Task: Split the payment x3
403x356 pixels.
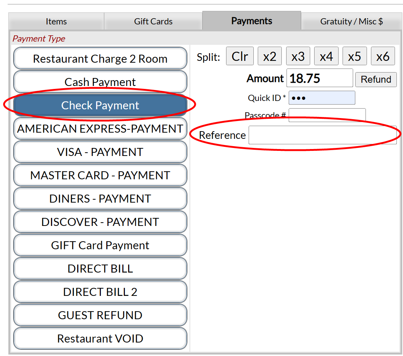Action: tap(298, 56)
